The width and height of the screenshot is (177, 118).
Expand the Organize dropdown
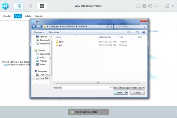click(x=39, y=32)
